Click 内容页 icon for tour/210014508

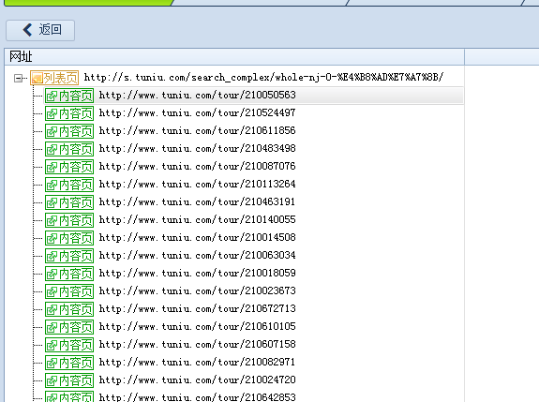coord(69,238)
